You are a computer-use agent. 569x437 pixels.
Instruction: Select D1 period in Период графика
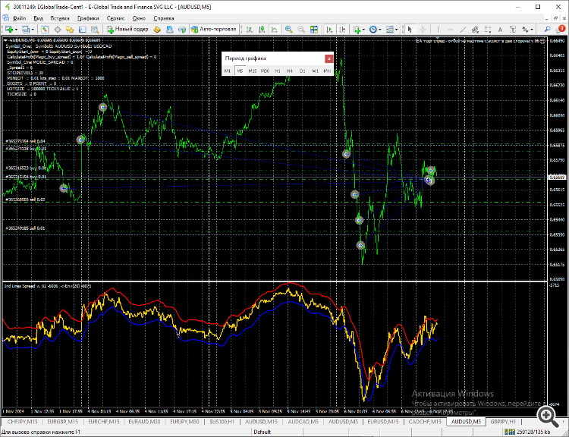pos(302,71)
